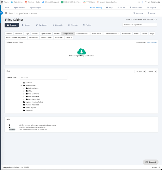162x170 pixels.
Task: Click the Access Training link
Action: pyautogui.click(x=96, y=8)
